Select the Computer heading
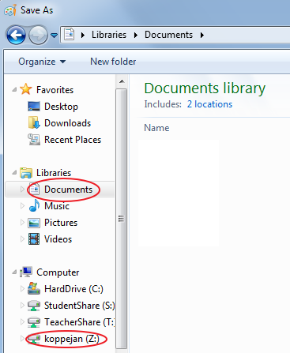 [58, 272]
